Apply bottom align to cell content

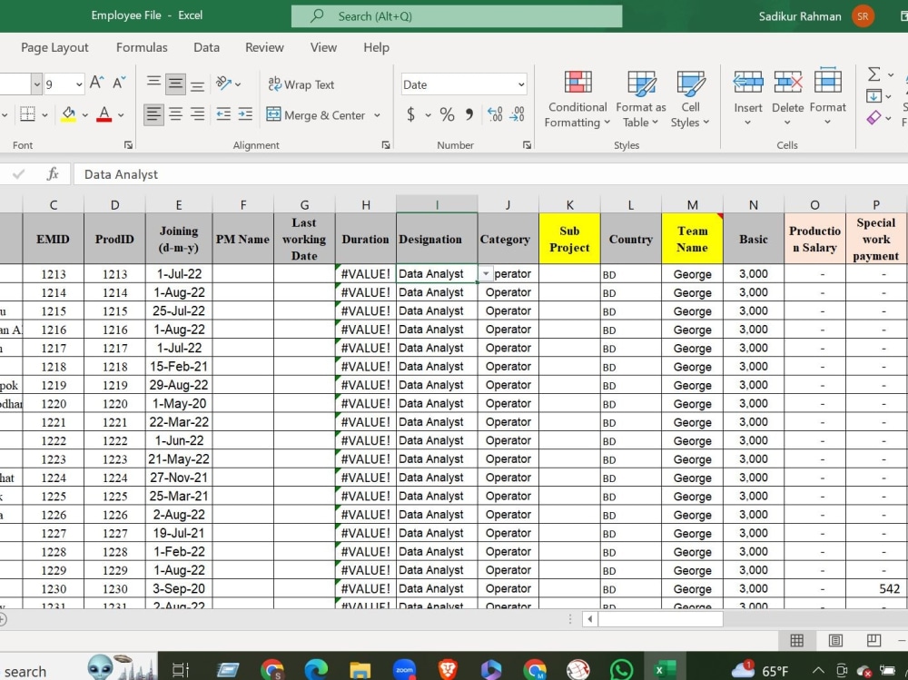coord(197,84)
